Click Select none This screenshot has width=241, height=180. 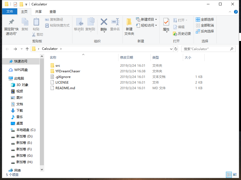click(x=205, y=25)
